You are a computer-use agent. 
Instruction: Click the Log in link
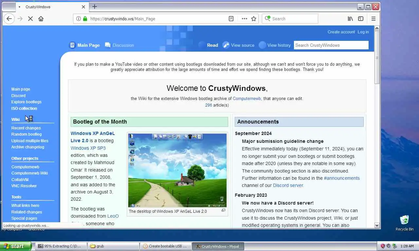pyautogui.click(x=363, y=32)
